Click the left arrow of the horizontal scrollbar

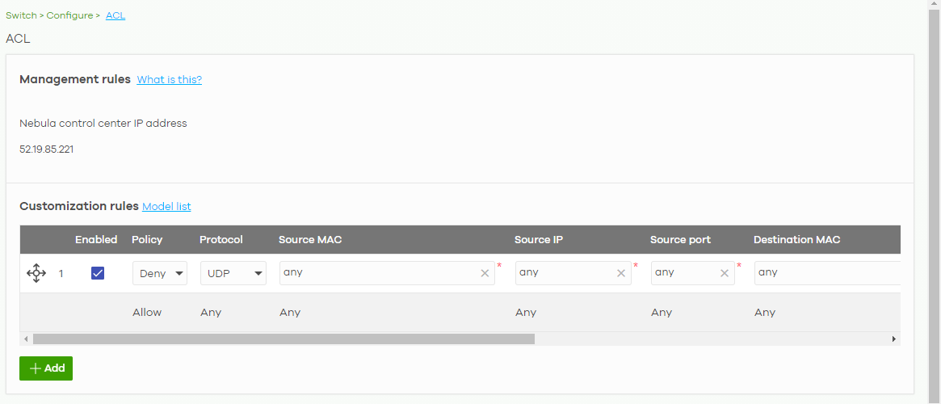[x=25, y=339]
